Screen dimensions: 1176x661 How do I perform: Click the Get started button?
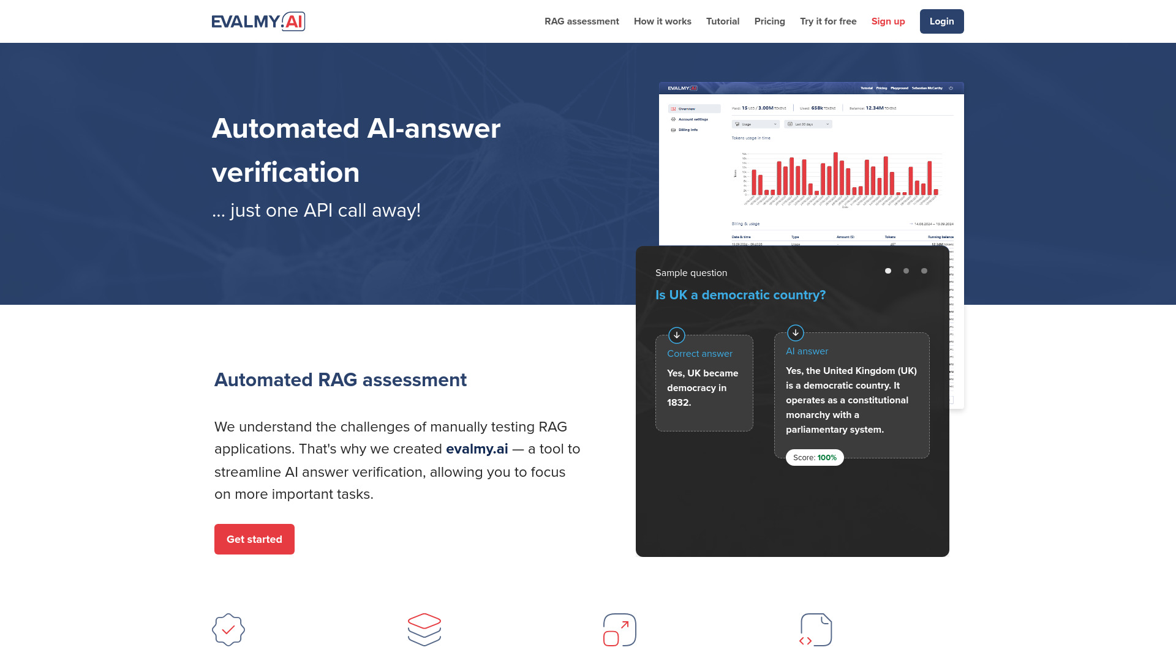[x=254, y=539]
